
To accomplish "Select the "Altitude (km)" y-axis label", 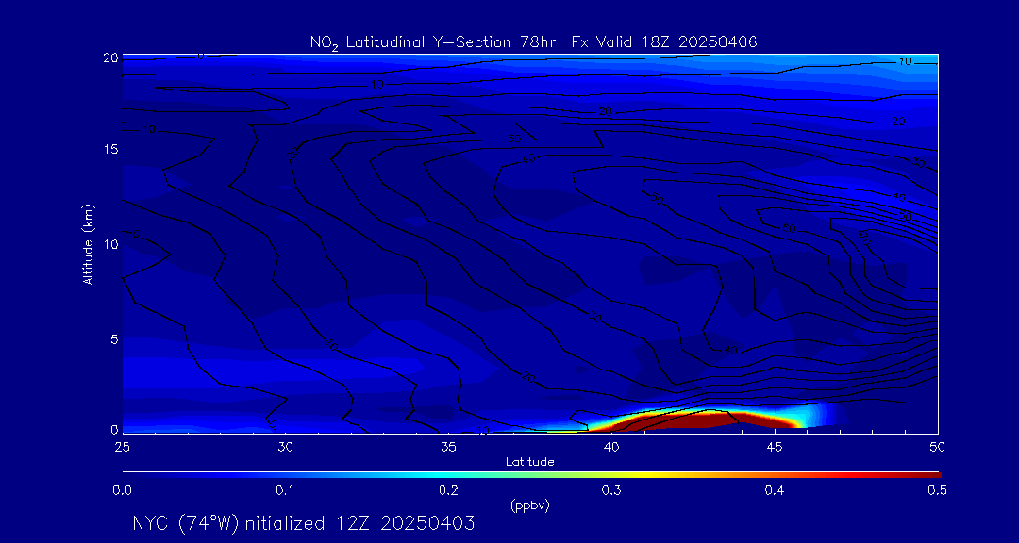I will (x=89, y=243).
